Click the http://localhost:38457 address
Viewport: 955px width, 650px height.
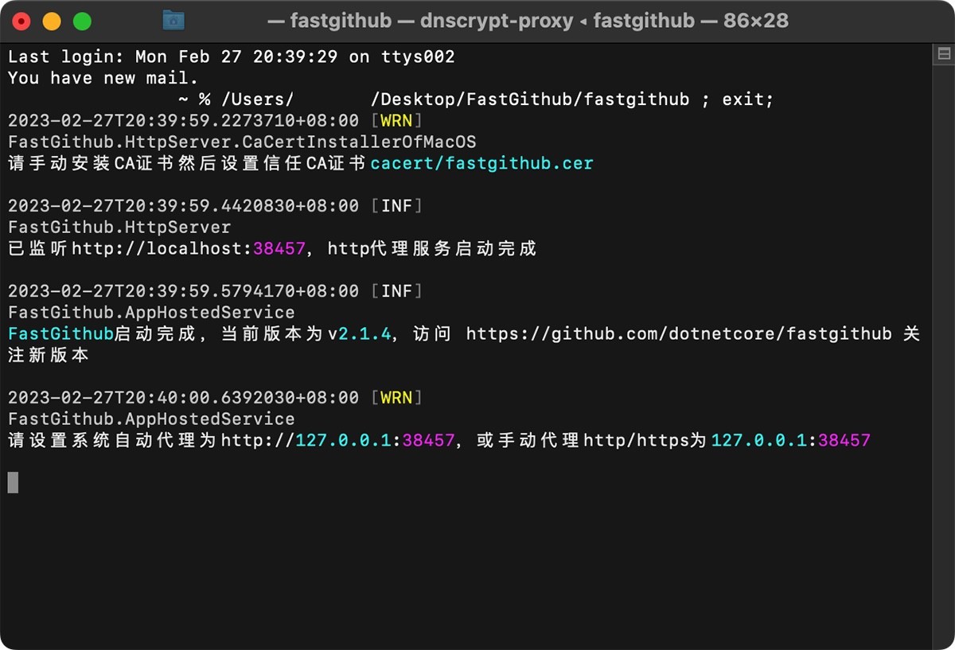191,248
